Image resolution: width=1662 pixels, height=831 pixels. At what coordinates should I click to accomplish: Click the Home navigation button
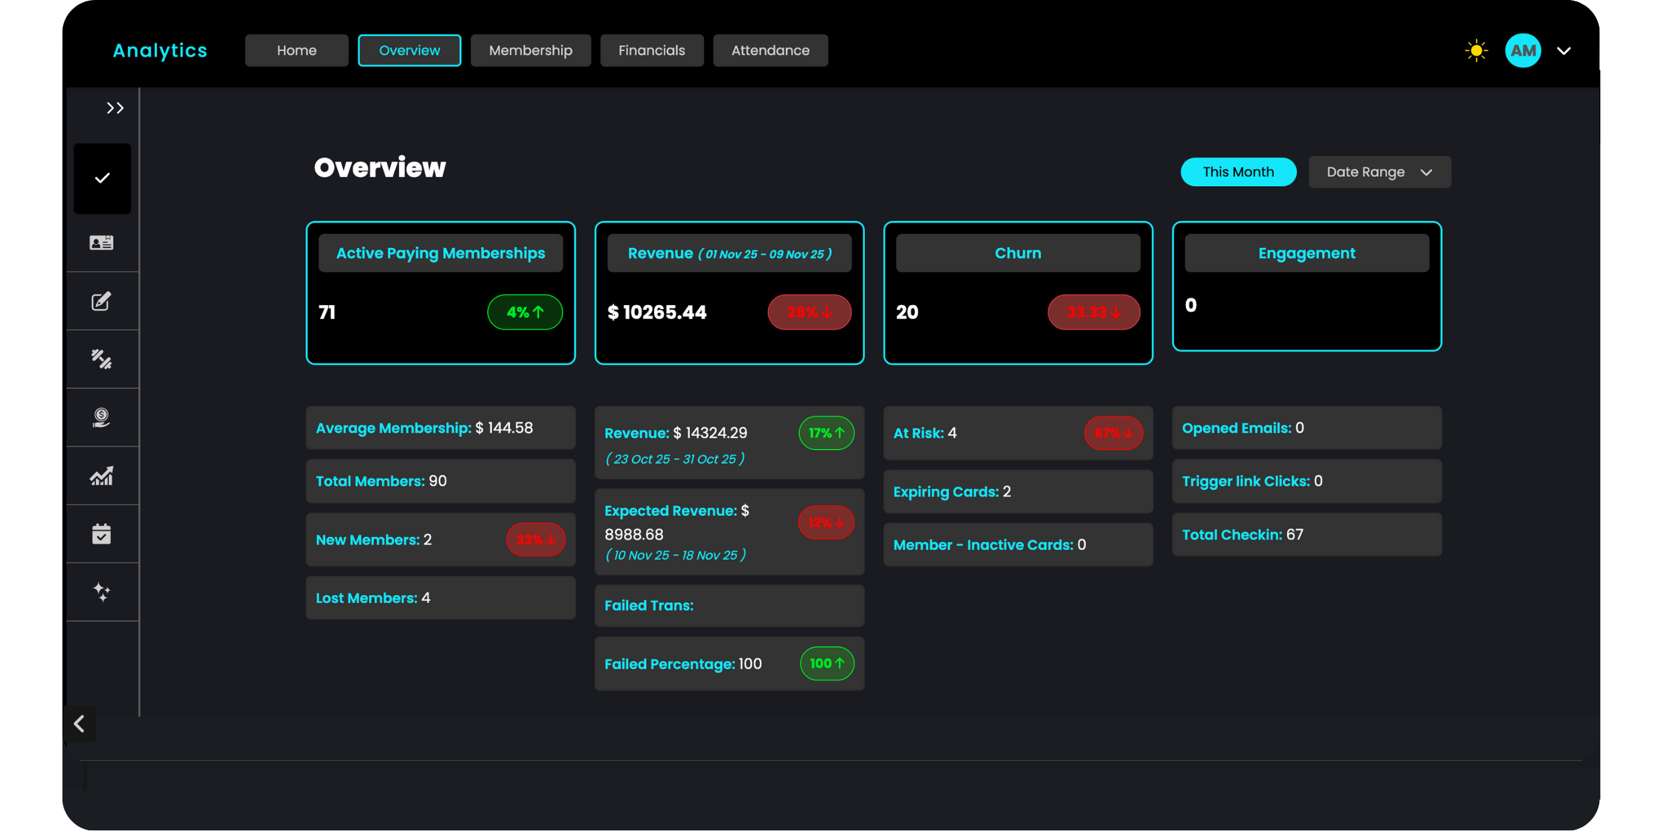[x=297, y=51]
